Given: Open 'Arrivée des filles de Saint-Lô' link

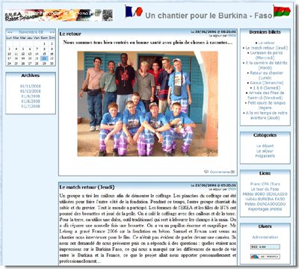Looking at the screenshot, I should [266, 95].
